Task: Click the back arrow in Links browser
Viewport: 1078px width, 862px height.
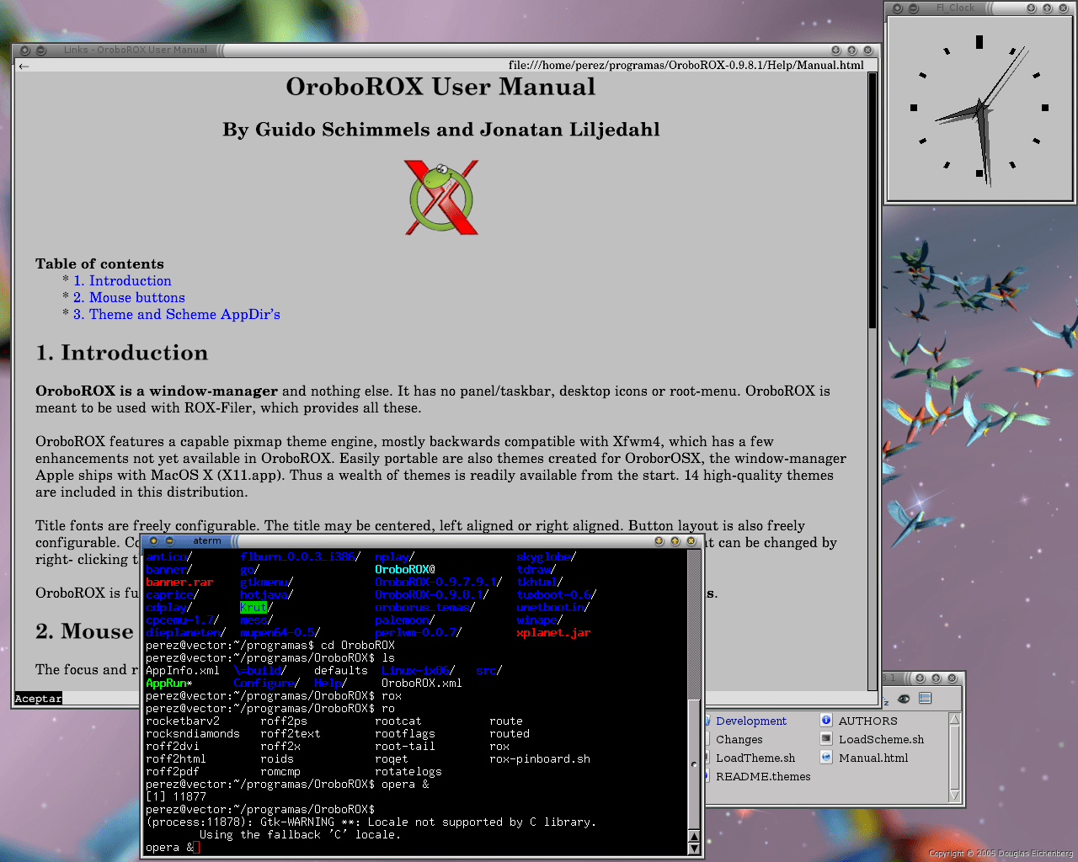Action: (x=24, y=66)
